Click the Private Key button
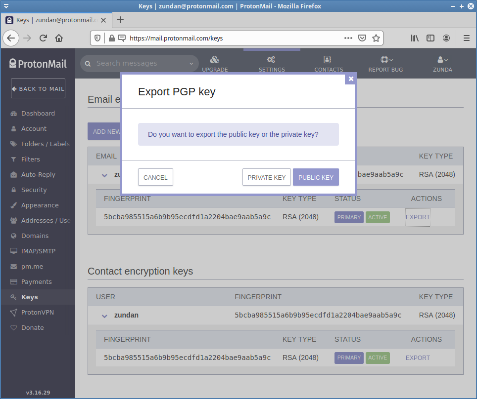The image size is (477, 399). [267, 177]
